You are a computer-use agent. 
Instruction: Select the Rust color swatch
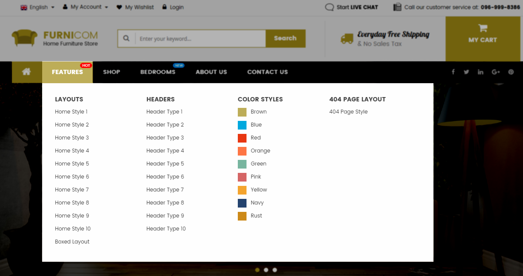coord(242,216)
